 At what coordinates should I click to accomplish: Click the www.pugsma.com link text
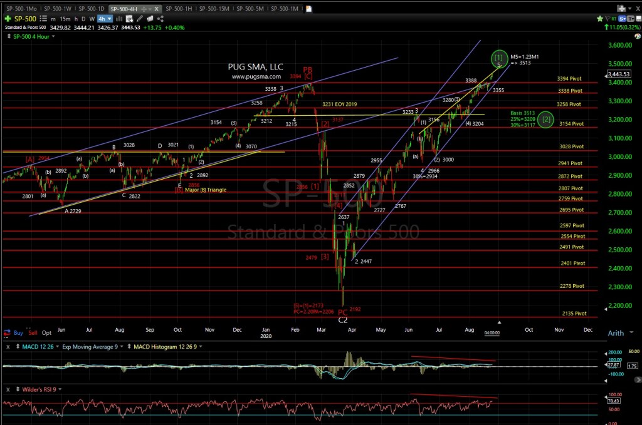(256, 76)
